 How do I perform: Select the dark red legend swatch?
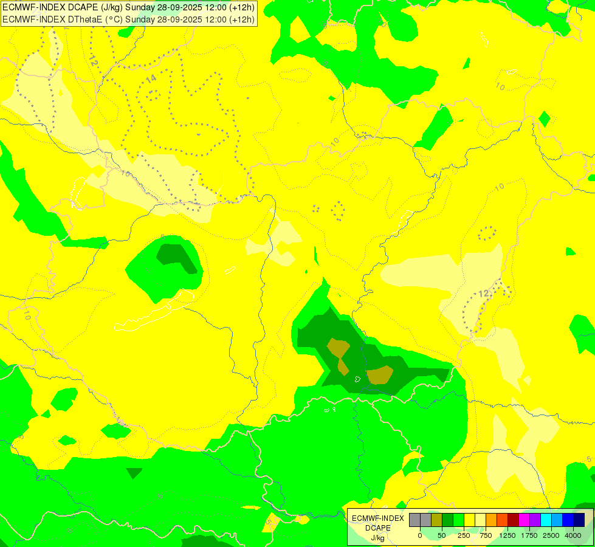(514, 520)
